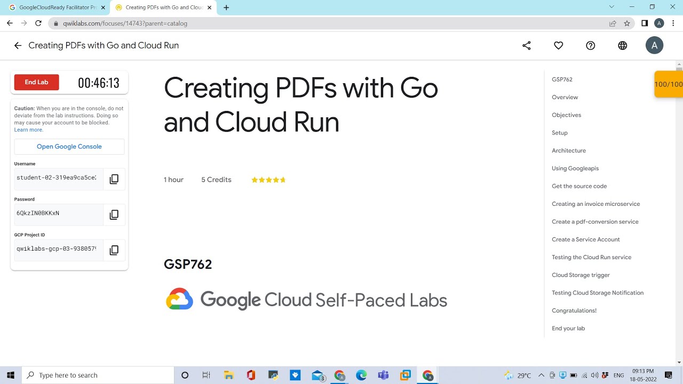This screenshot has height=384, width=683.
Task: Copy the Password with its copy icon
Action: click(114, 215)
